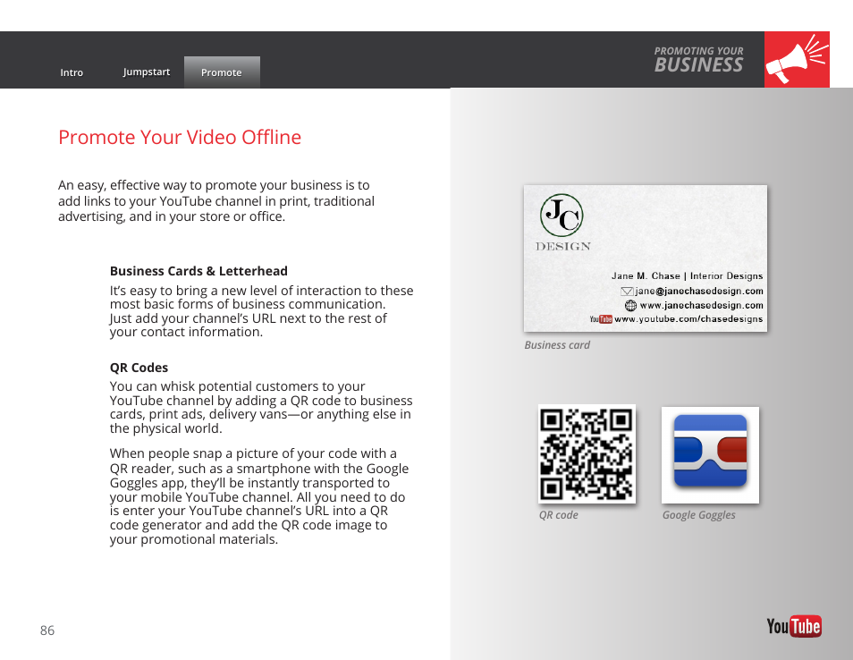This screenshot has width=853, height=660.
Task: Click the 'QR code' caption
Action: click(558, 515)
